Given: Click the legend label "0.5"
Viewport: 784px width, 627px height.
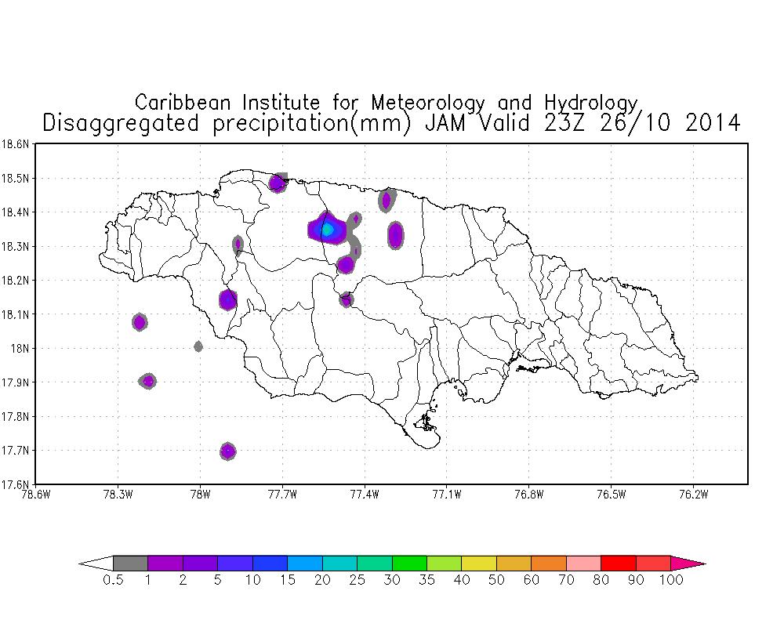Looking at the screenshot, I should click(113, 580).
